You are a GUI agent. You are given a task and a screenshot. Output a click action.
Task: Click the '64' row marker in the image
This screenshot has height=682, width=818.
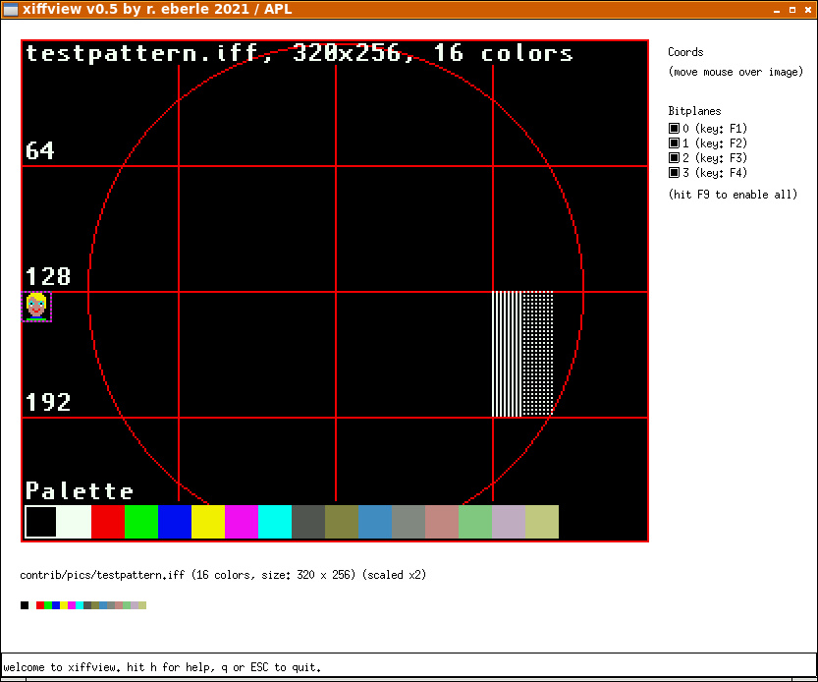pos(39,150)
